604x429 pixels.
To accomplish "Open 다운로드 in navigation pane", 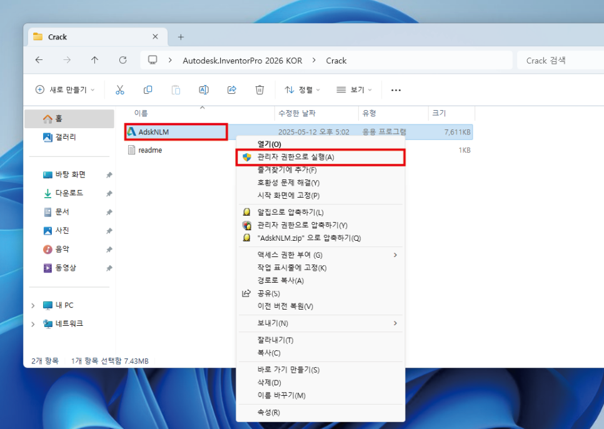I will point(63,193).
